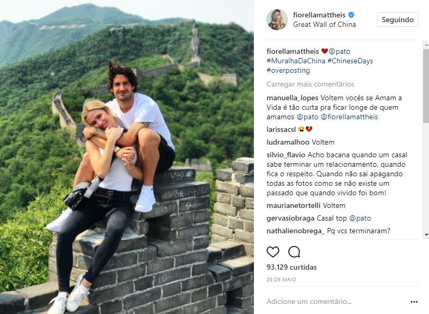Expand Carregar mais comentários

(x=311, y=84)
